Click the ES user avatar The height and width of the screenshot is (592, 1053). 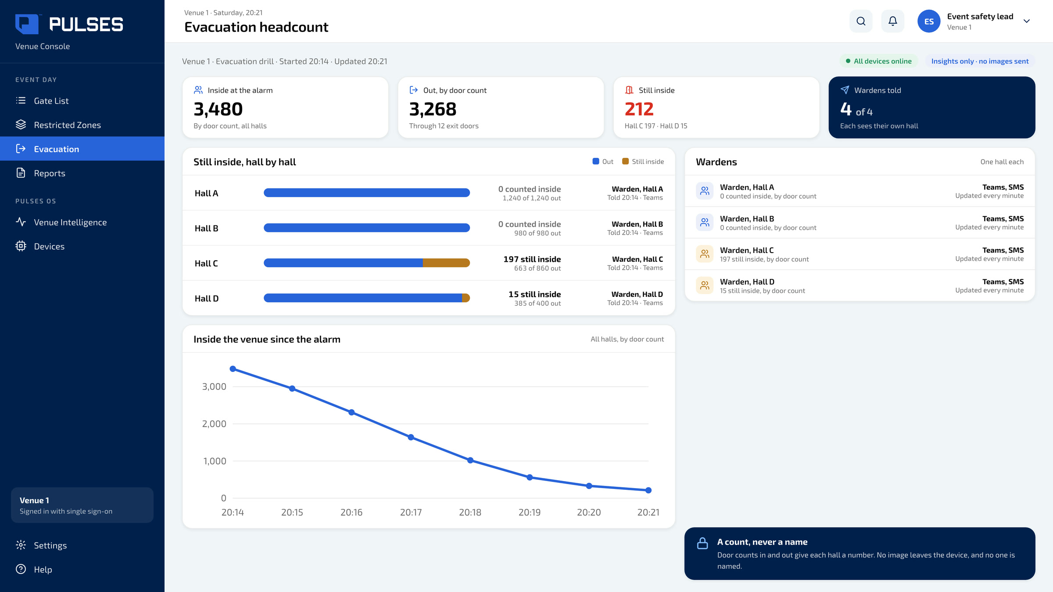pyautogui.click(x=928, y=21)
